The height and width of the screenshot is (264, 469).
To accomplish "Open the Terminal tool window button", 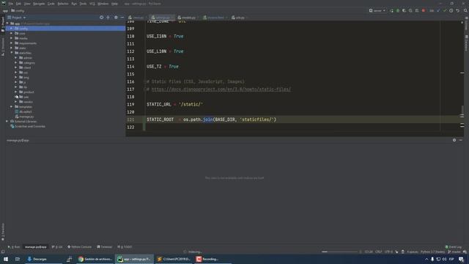I will [x=104, y=247].
